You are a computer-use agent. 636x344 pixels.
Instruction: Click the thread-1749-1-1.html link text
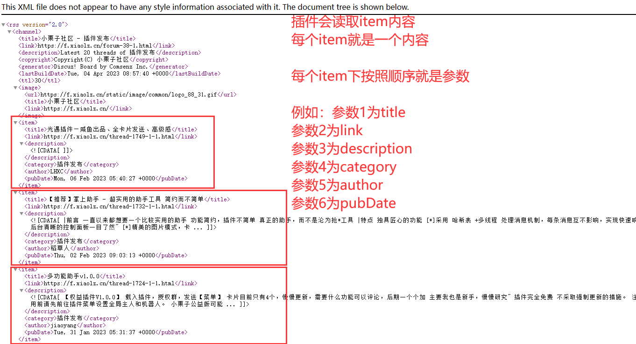109,137
